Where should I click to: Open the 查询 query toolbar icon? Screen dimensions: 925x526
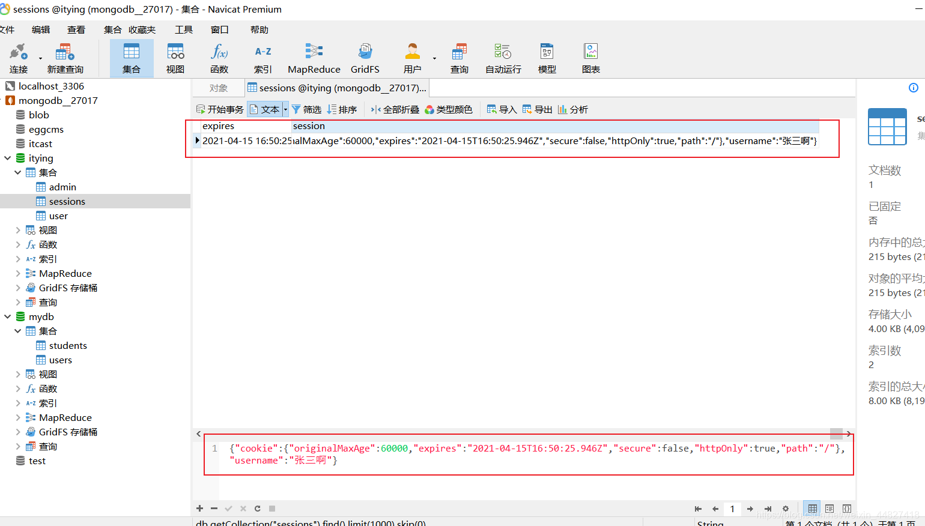click(x=459, y=58)
